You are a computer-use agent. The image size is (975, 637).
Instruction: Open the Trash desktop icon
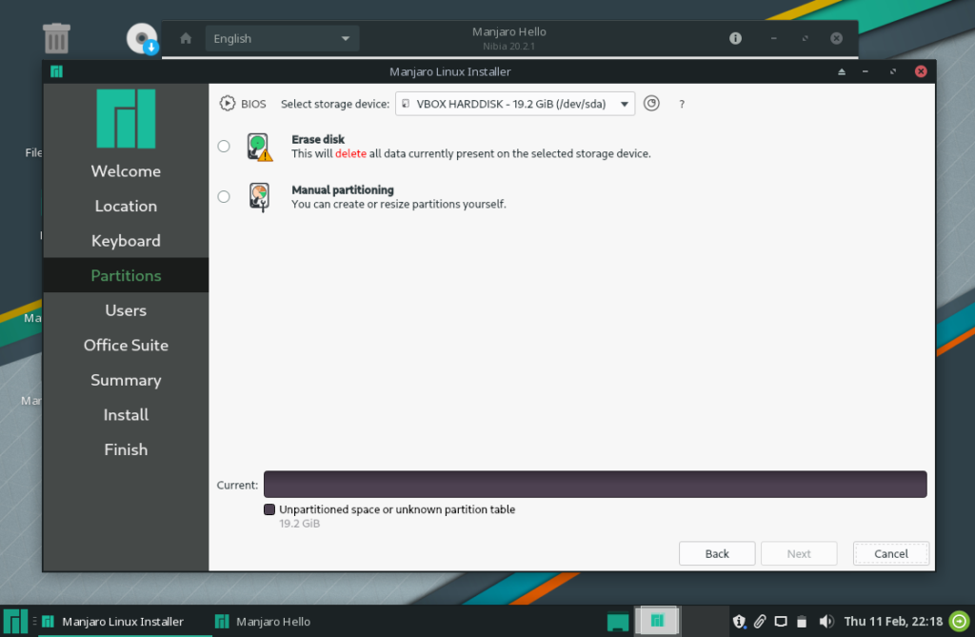pyautogui.click(x=56, y=38)
